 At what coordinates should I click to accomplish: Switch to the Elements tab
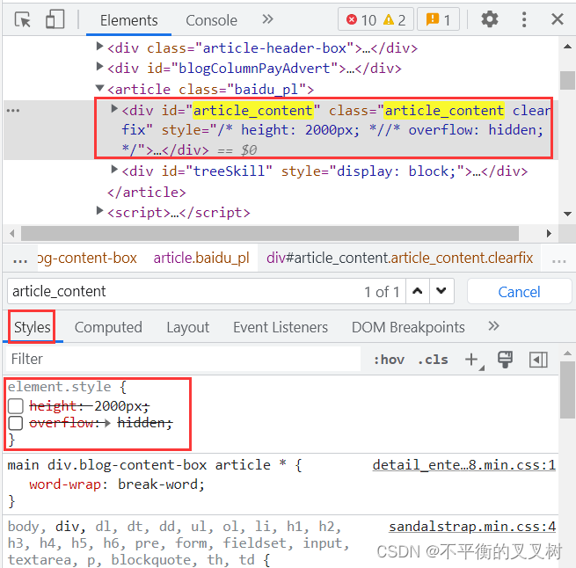point(129,20)
